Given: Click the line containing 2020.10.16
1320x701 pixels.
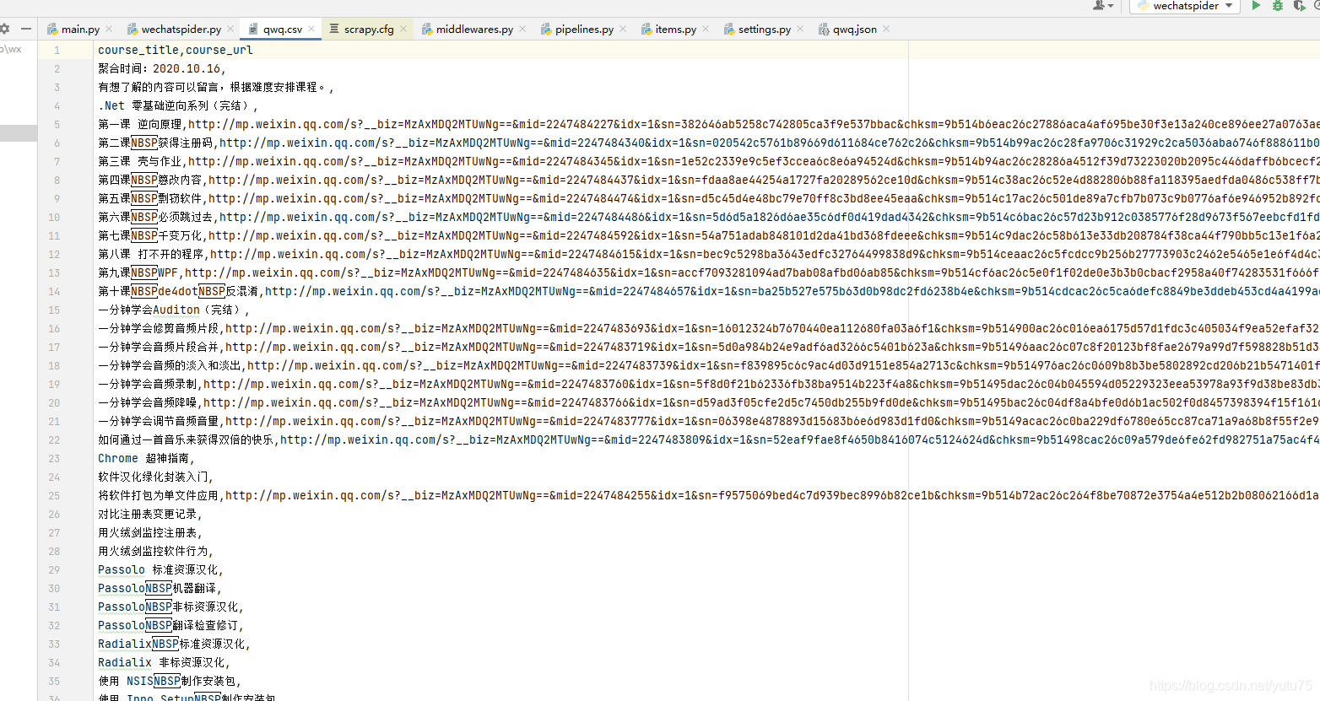Looking at the screenshot, I should tap(162, 68).
